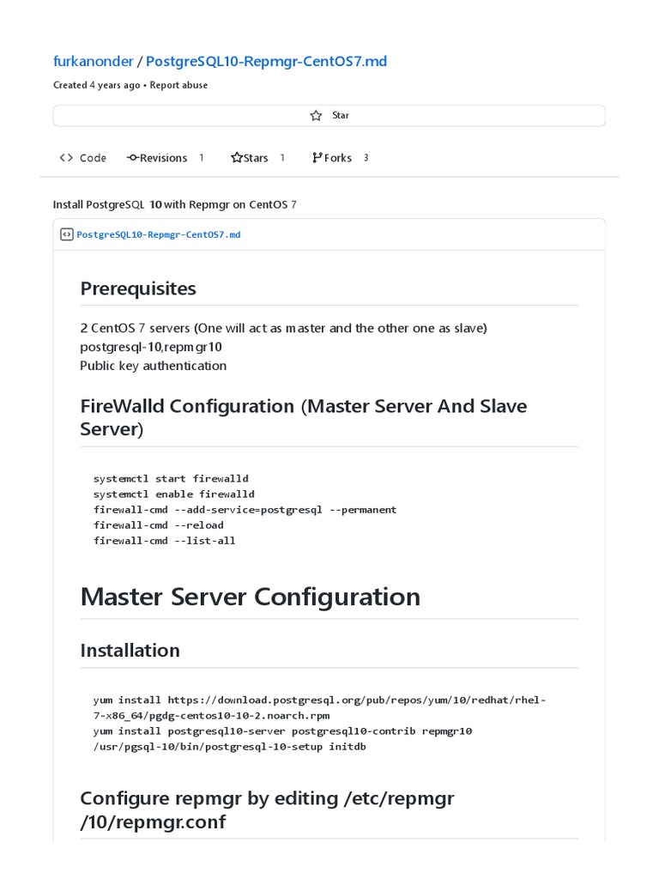Click the code brackets icon beside Code
Viewport: 659px width, 879px height.
[66, 158]
